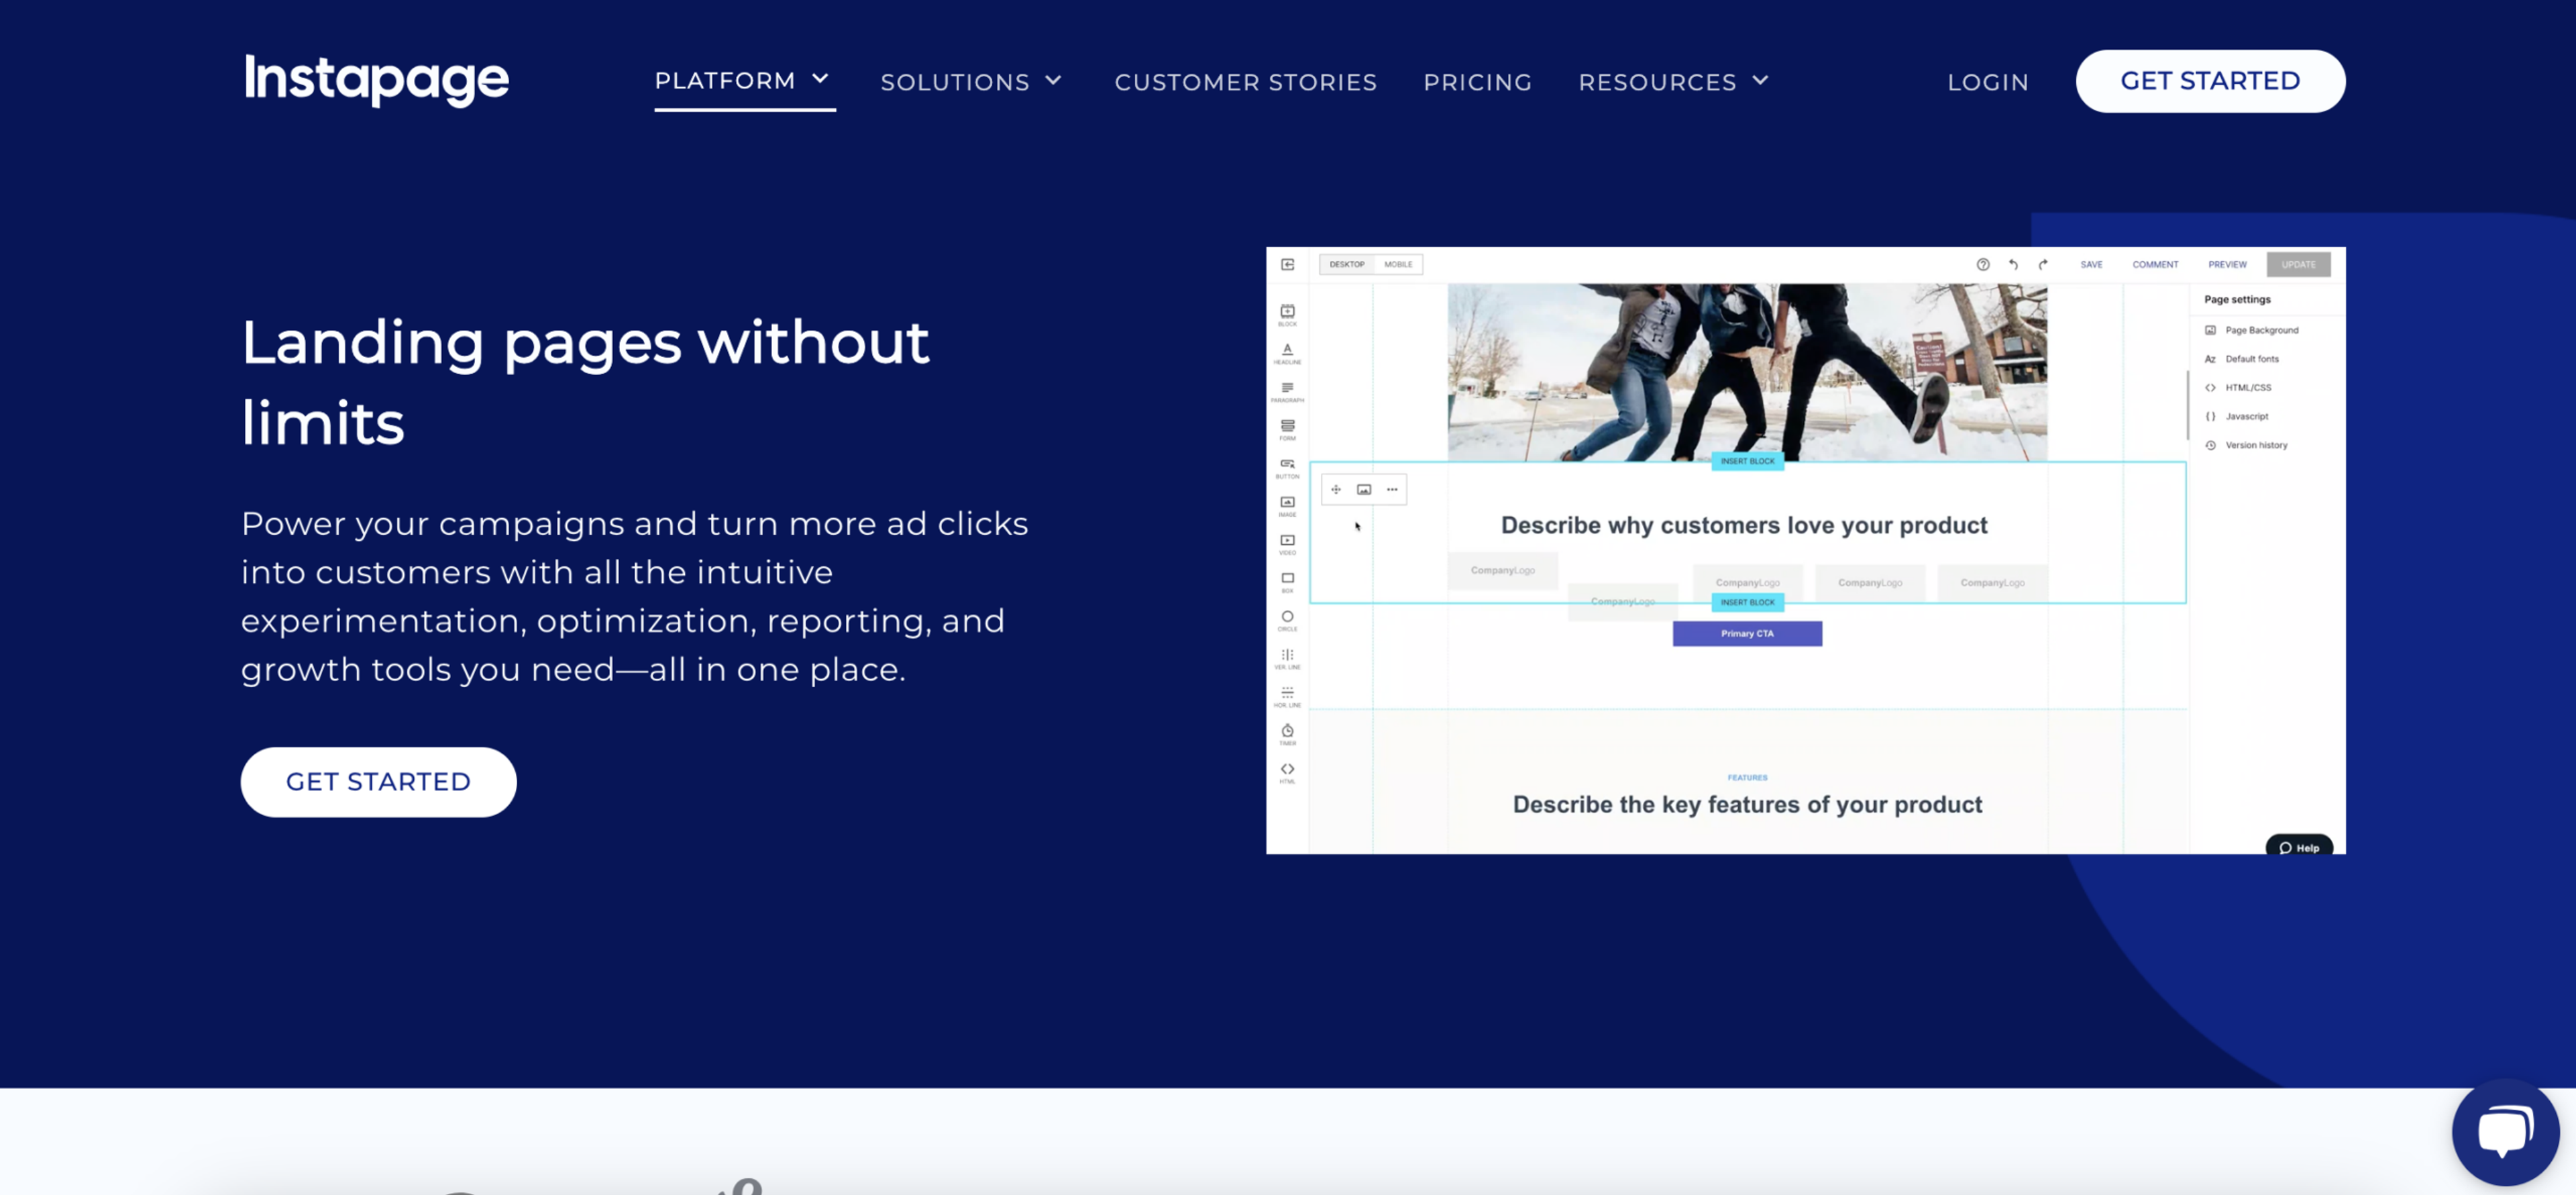Select the Box tool in editor sidebar
This screenshot has height=1195, width=2576.
pyautogui.click(x=1287, y=582)
